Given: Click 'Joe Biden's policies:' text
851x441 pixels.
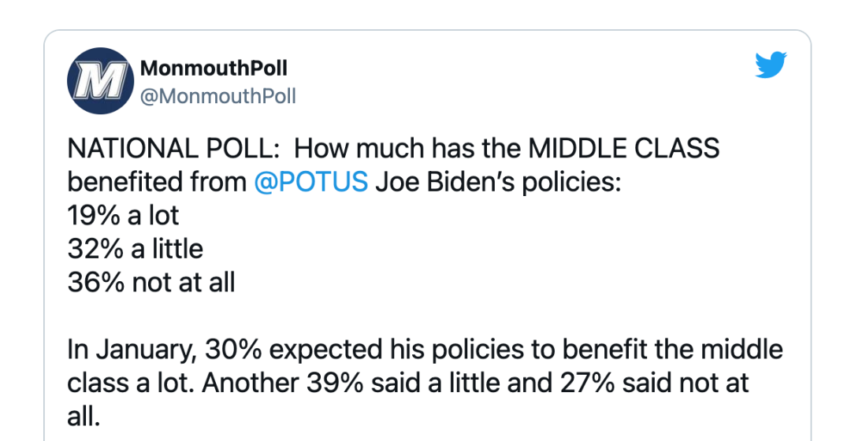Looking at the screenshot, I should 498,182.
